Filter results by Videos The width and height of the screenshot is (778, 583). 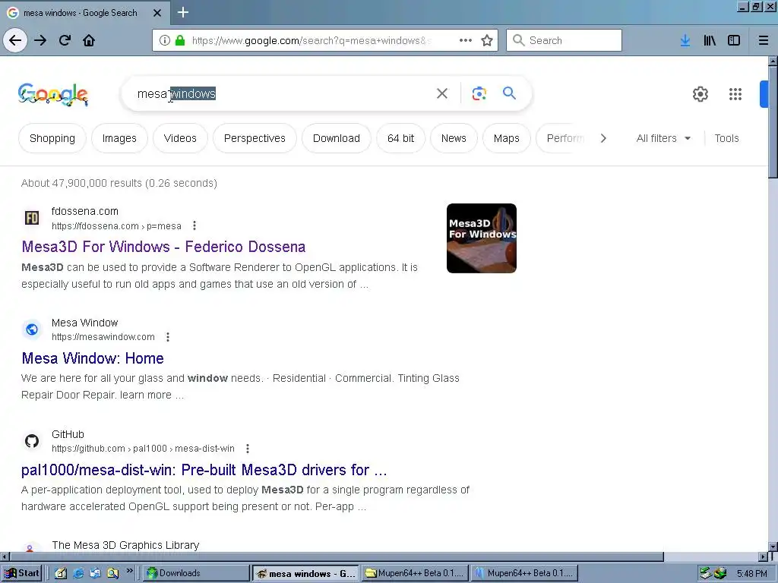[180, 138]
